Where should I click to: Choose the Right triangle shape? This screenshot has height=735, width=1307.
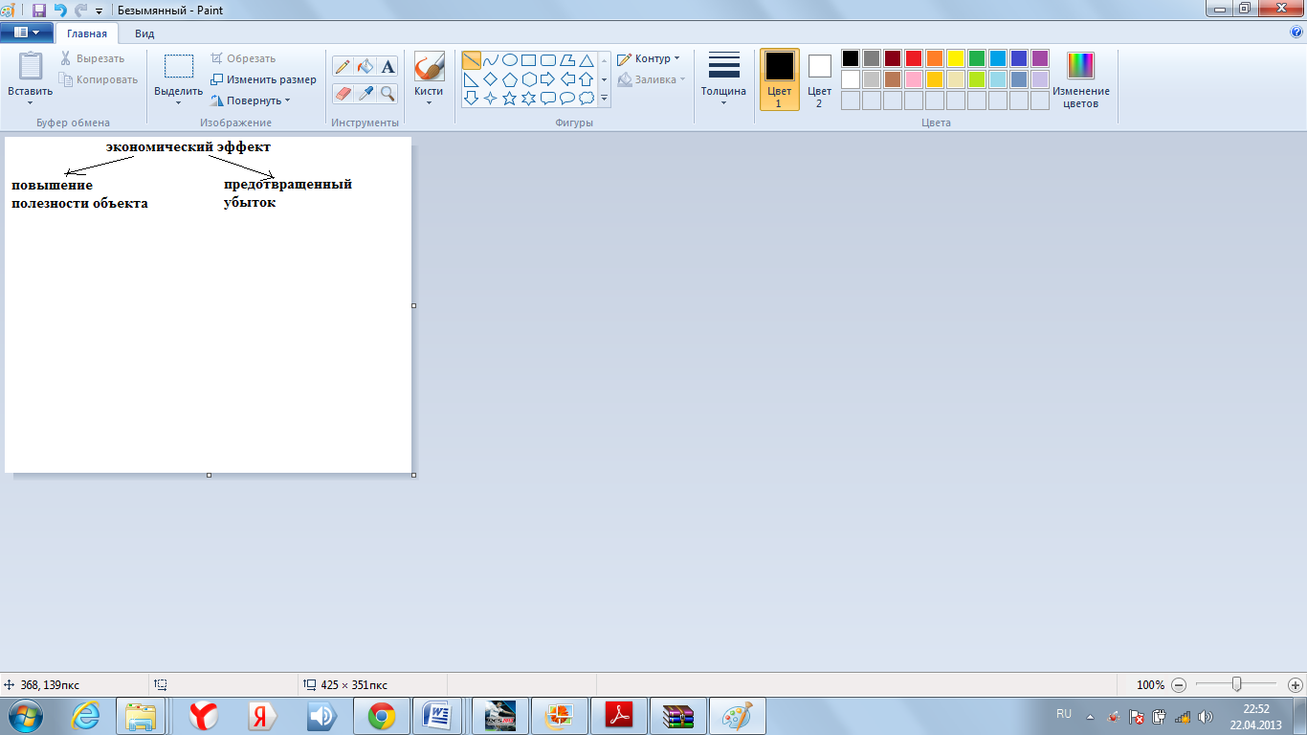pyautogui.click(x=472, y=79)
